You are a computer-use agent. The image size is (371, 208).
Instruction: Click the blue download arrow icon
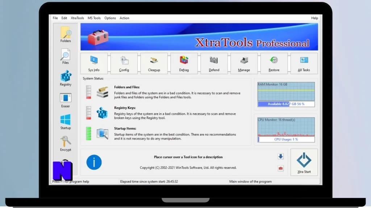[281, 156]
